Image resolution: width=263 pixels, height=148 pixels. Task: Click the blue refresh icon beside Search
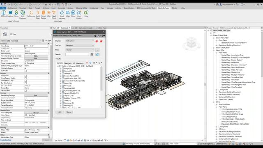click(x=97, y=54)
